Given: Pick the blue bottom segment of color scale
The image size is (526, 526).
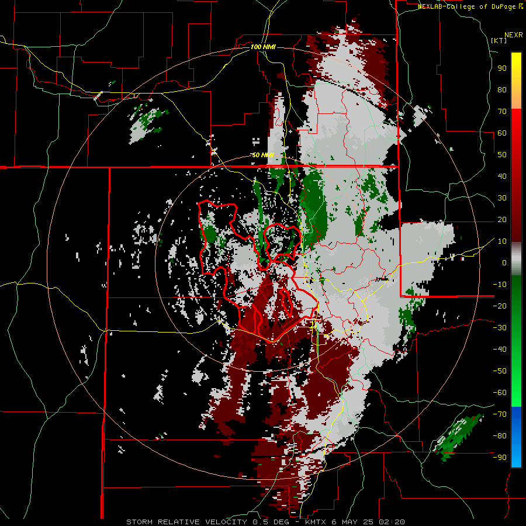Looking at the screenshot, I should pos(516,437).
